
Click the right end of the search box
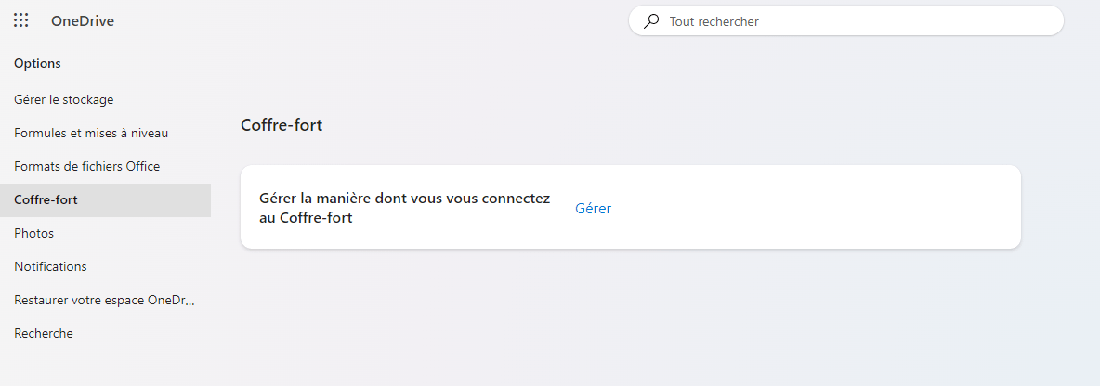click(x=1045, y=21)
